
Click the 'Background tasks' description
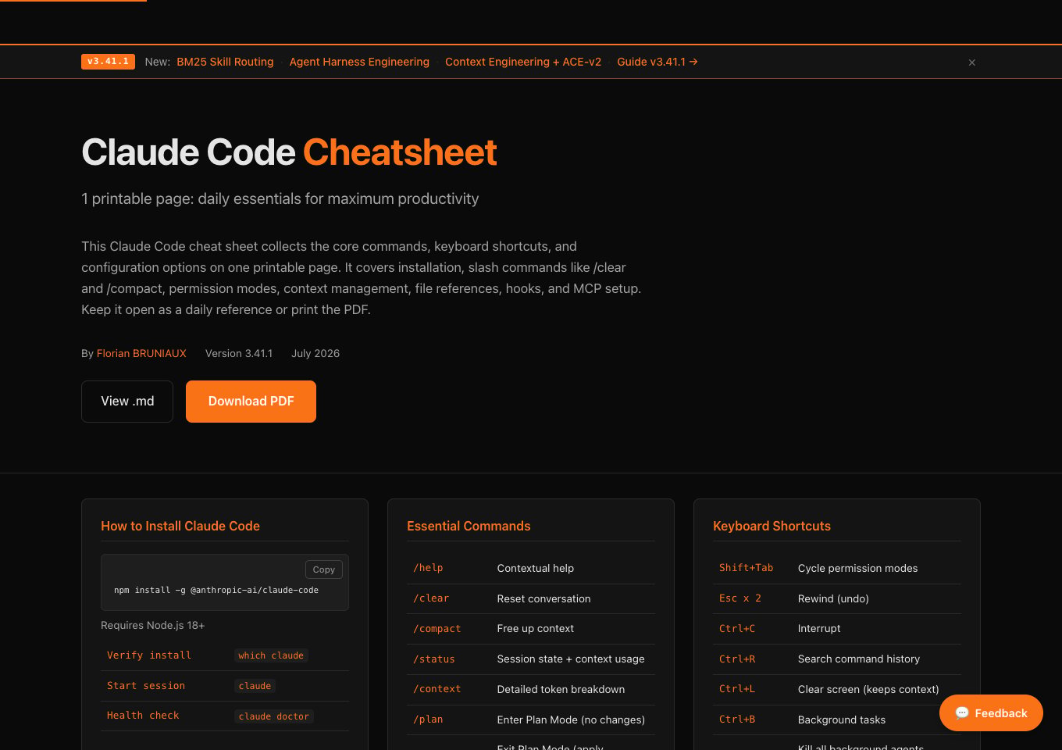[x=842, y=720]
